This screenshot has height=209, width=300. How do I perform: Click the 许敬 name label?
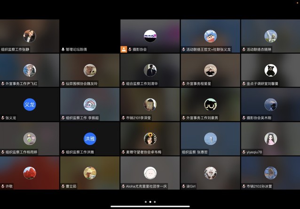(x=9, y=186)
